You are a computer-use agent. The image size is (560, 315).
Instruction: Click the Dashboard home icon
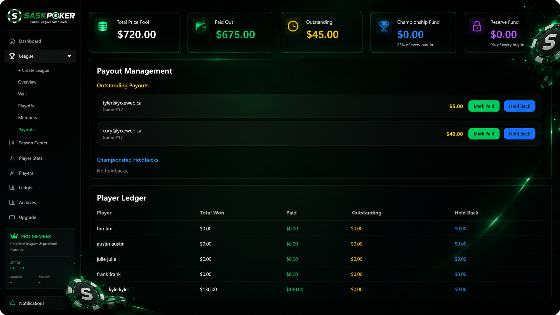[12, 41]
